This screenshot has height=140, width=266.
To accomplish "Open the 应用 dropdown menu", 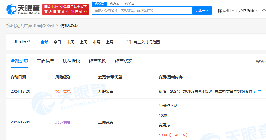I will pyautogui.click(x=226, y=11).
